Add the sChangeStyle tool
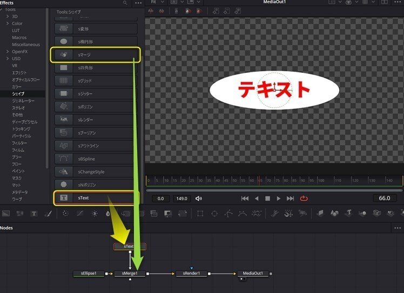Image resolution: width=404 pixels, height=293 pixels. click(x=96, y=172)
